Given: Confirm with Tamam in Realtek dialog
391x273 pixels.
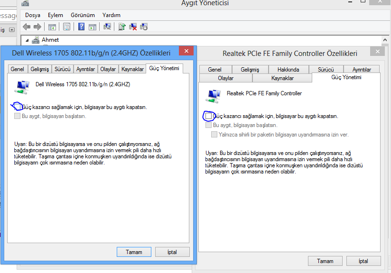Looking at the screenshot, I should [325, 261].
